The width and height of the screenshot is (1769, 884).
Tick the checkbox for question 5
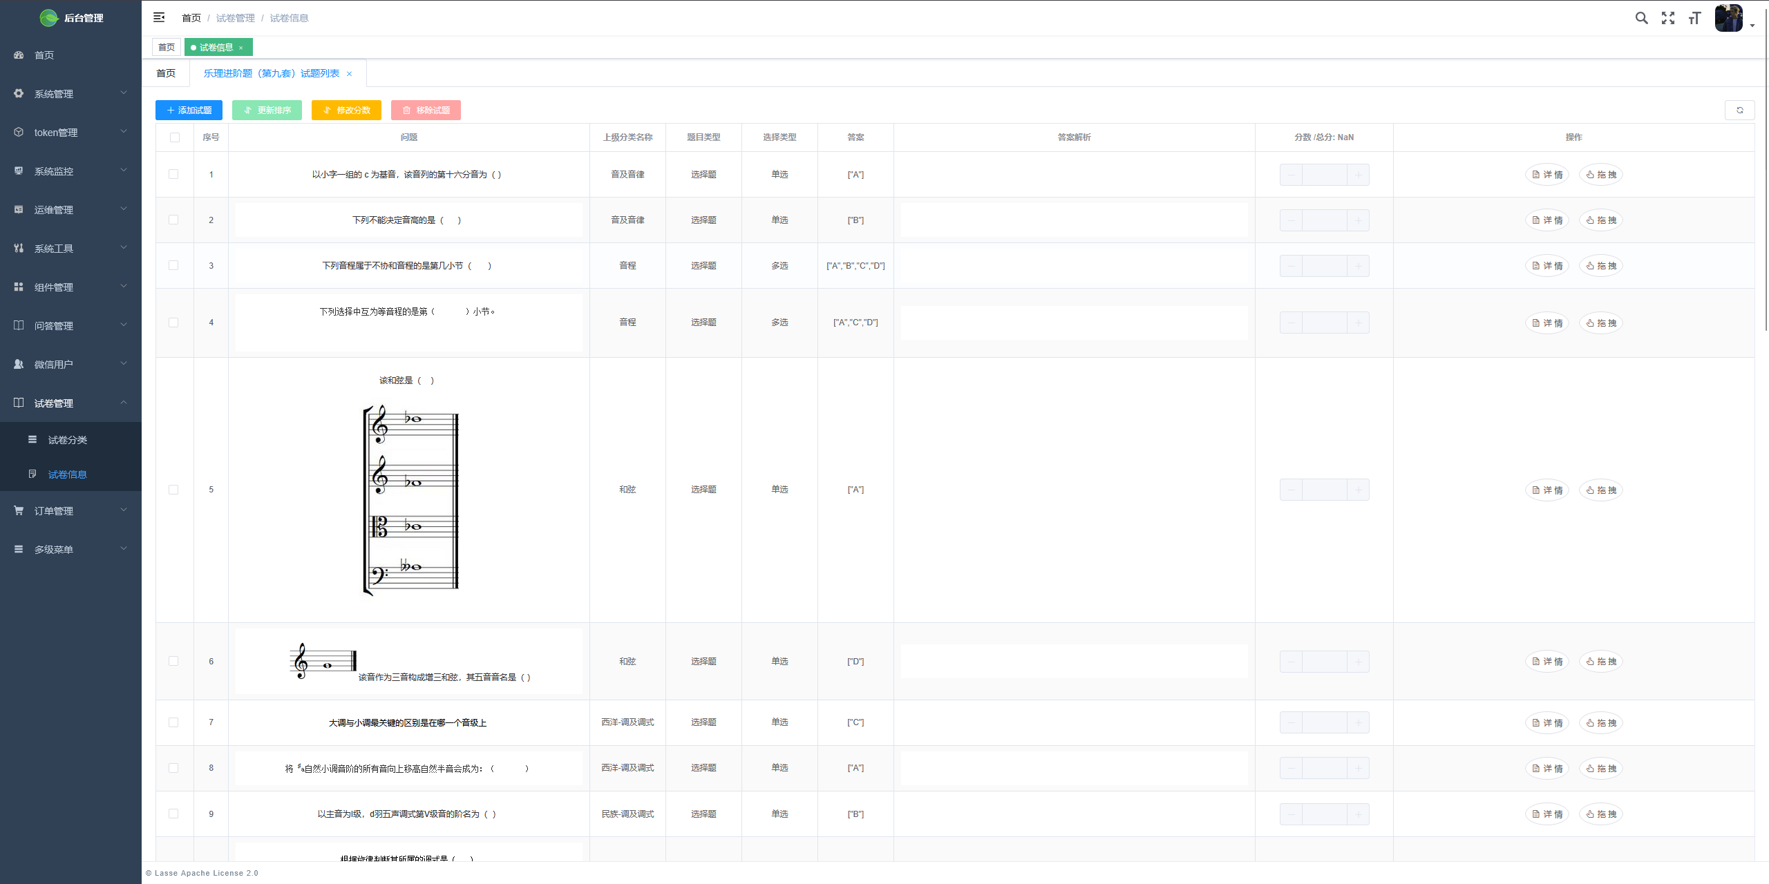pos(173,490)
